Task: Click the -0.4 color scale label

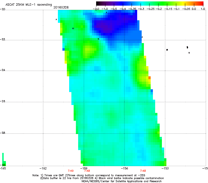Action: (x=123, y=9)
